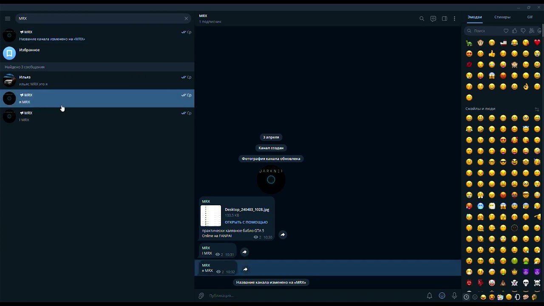The height and width of the screenshot is (306, 544).
Task: Insert the OK hand emoji
Action: coord(526,87)
